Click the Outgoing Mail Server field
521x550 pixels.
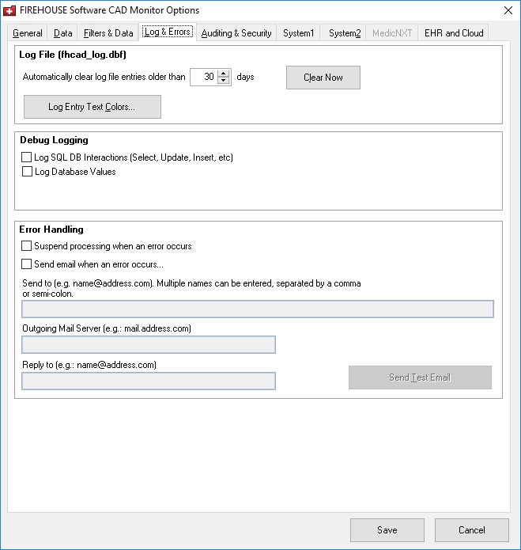[149, 345]
